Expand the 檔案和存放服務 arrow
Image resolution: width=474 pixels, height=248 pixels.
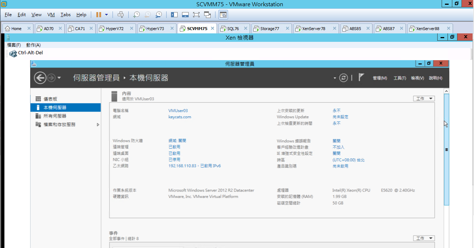[98, 124]
